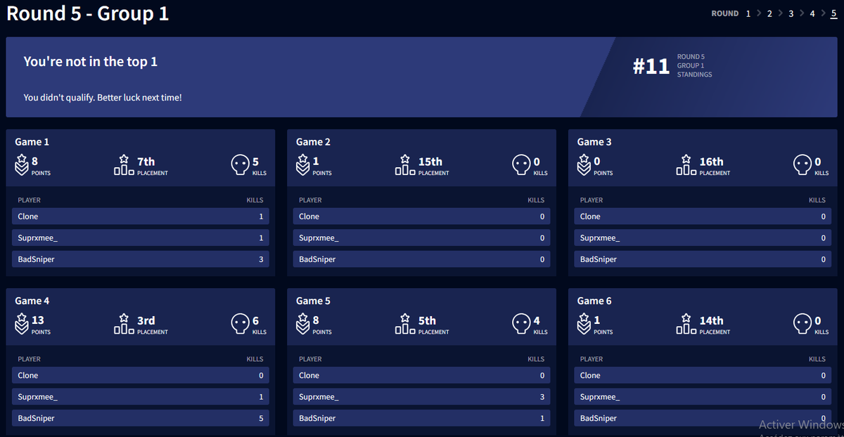Click the Game 5 points badge icon

tap(303, 324)
